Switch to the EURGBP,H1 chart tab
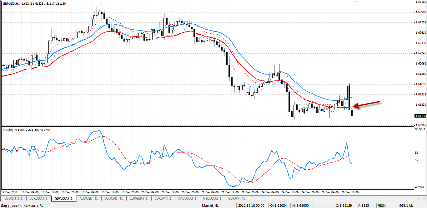Viewport: 427px width, 208px height. pos(138,198)
